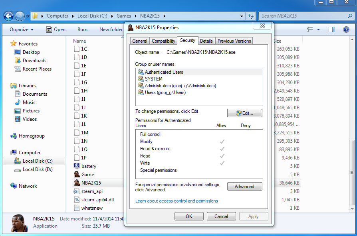The height and width of the screenshot is (236, 357).
Task: Open Learn about access control and permissions
Action: click(177, 201)
